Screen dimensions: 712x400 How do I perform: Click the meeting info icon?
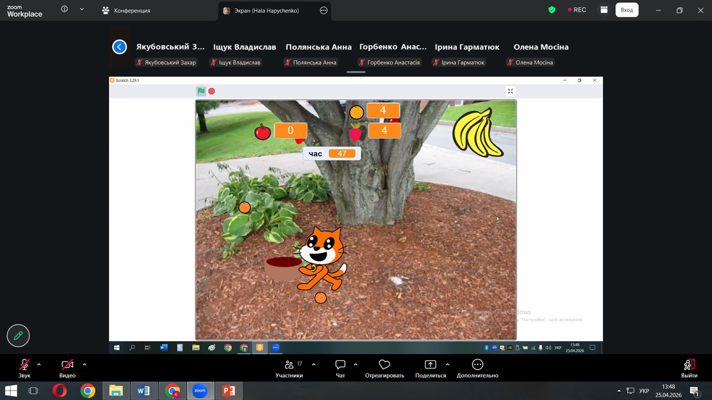tap(65, 9)
